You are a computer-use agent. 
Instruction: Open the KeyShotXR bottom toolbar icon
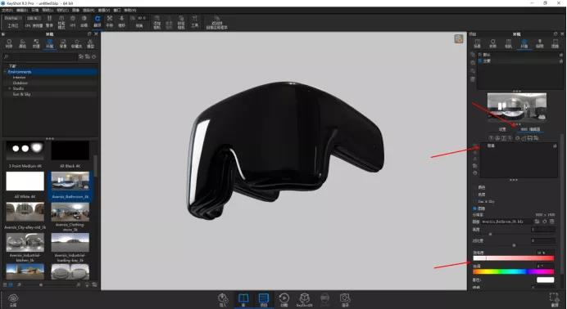(x=305, y=300)
